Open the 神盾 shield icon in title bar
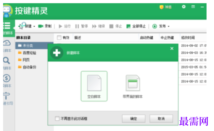The width and height of the screenshot is (214, 131). [x=162, y=7]
